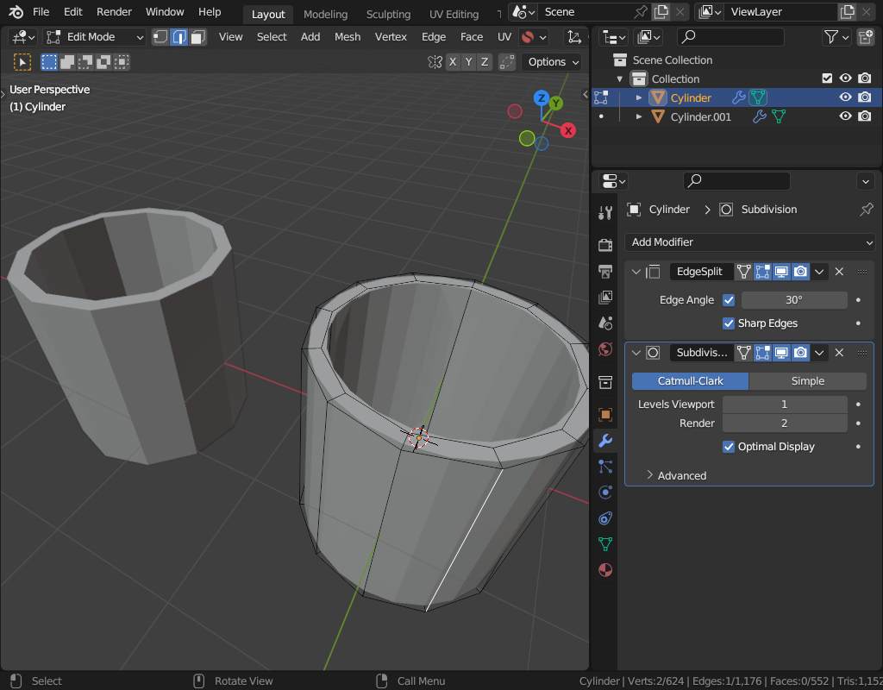Click Cylinder.001 row in outliner

pyautogui.click(x=736, y=116)
